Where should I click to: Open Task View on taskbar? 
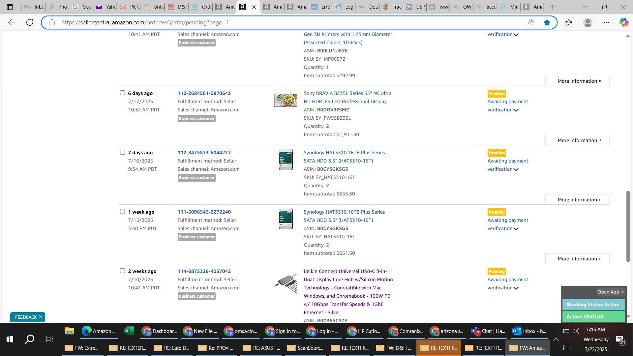tap(49, 339)
